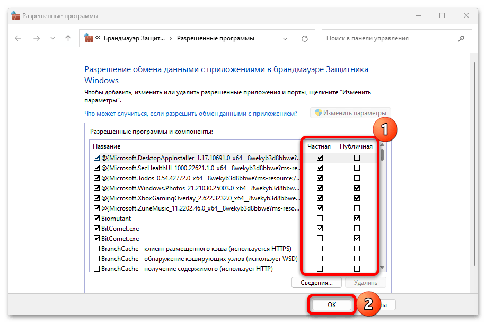Refresh the page with the reload icon
Image resolution: width=486 pixels, height=323 pixels.
coord(305,39)
